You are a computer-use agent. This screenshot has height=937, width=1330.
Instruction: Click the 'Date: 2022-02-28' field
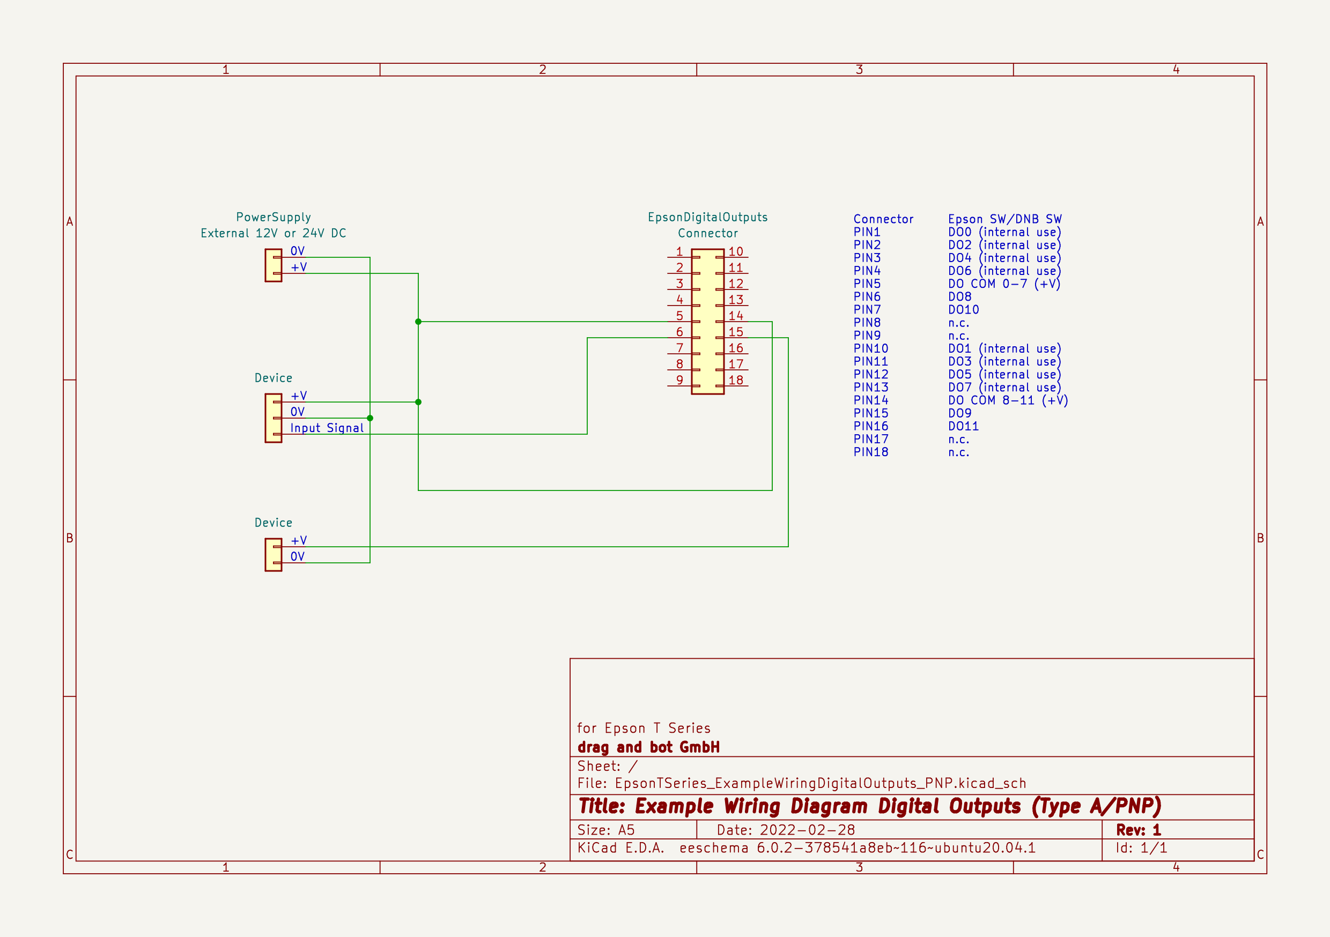[x=786, y=830]
